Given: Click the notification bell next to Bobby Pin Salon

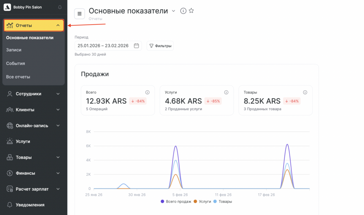Looking at the screenshot, I should tap(60, 7).
